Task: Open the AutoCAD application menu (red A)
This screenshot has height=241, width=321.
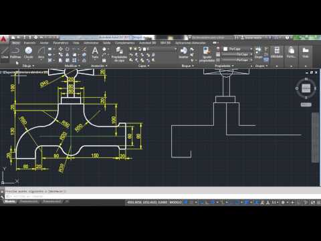Action: tap(3, 39)
